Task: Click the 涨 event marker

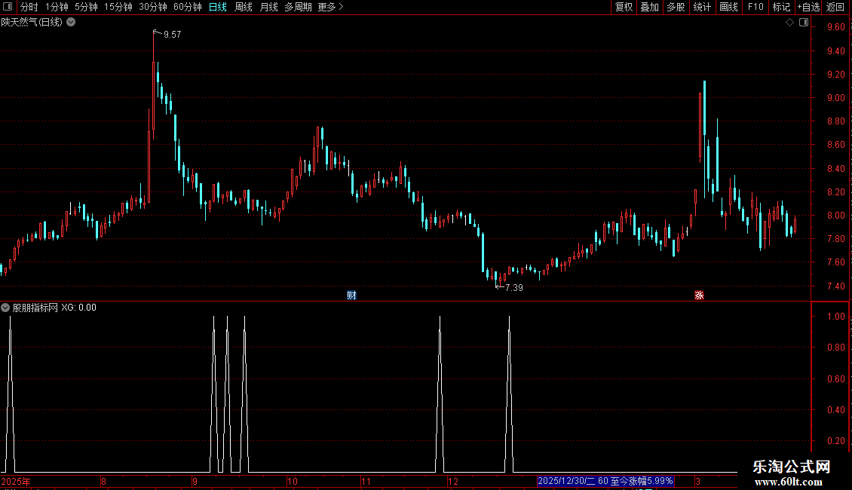Action: (x=699, y=295)
